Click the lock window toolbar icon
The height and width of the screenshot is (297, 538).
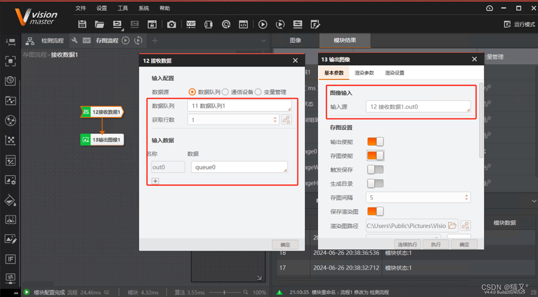(152, 24)
